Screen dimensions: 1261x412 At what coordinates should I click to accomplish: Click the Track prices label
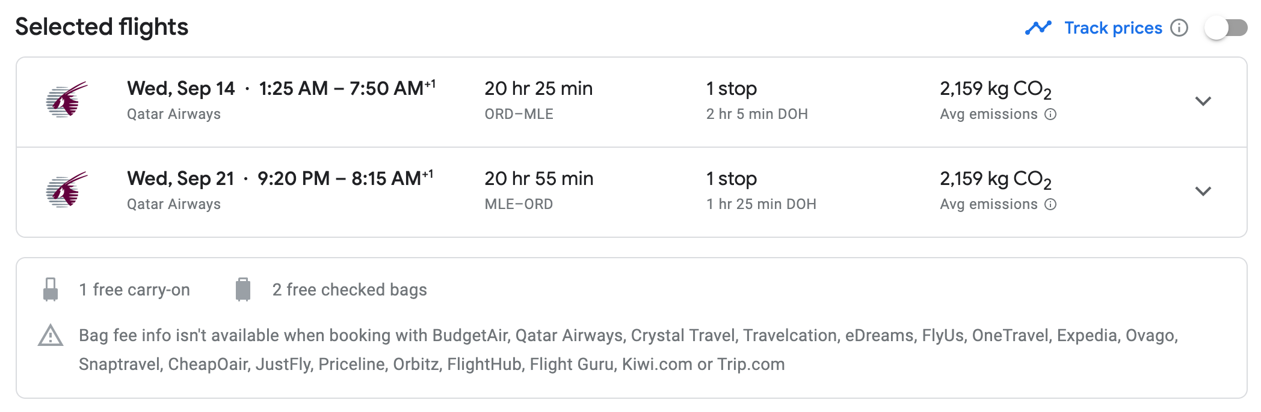[1113, 28]
